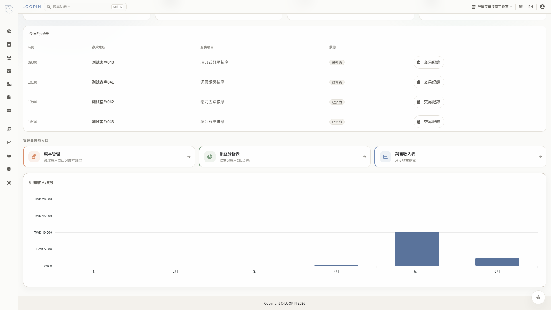This screenshot has width=551, height=310.
Task: Click the 16:30 time cell
Action: 32,122
